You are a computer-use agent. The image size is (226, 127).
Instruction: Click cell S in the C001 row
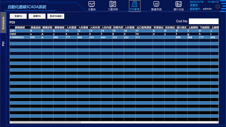(59, 31)
